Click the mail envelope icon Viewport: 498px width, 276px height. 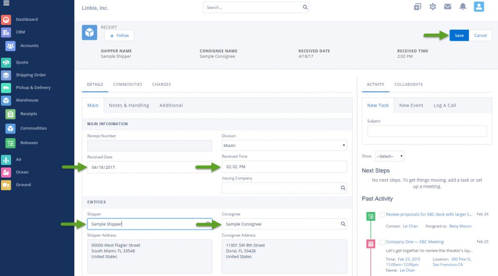(x=447, y=7)
